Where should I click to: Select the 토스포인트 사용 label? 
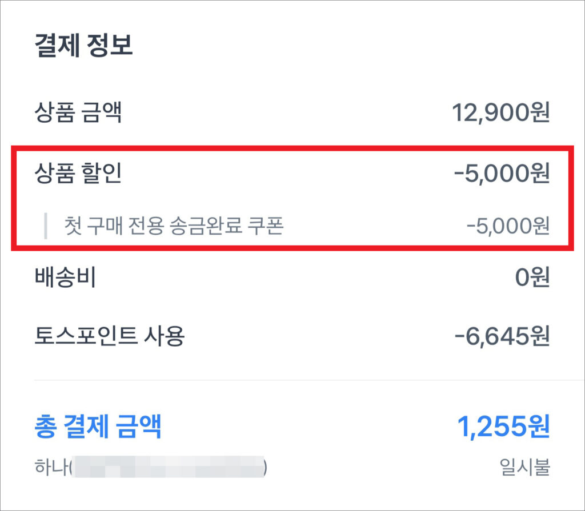coord(110,336)
